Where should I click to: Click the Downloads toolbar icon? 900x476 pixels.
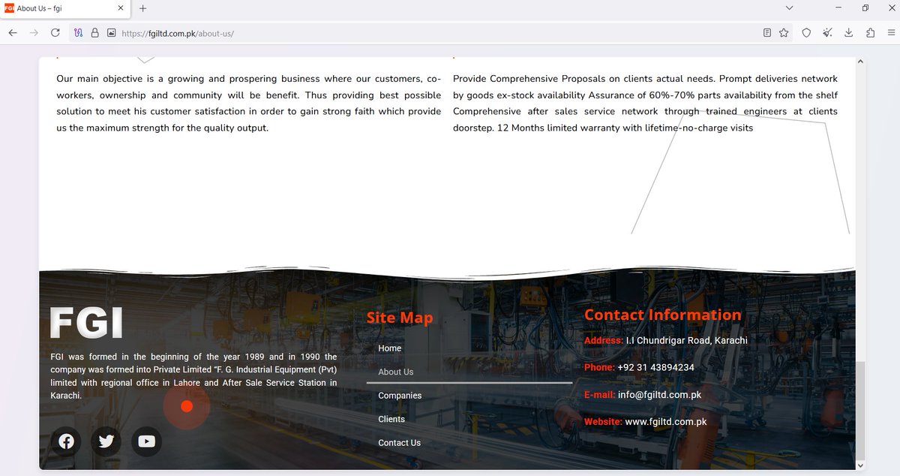click(x=848, y=32)
